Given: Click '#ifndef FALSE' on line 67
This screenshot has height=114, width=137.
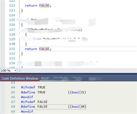Looking at the screenshot, I should click(x=34, y=102).
